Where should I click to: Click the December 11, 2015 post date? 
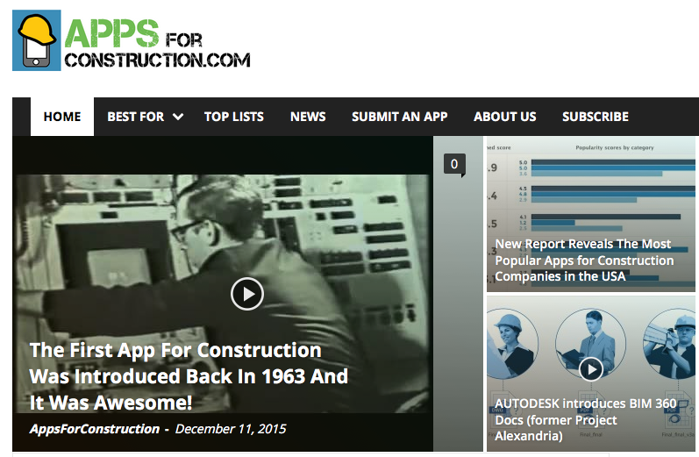point(231,429)
